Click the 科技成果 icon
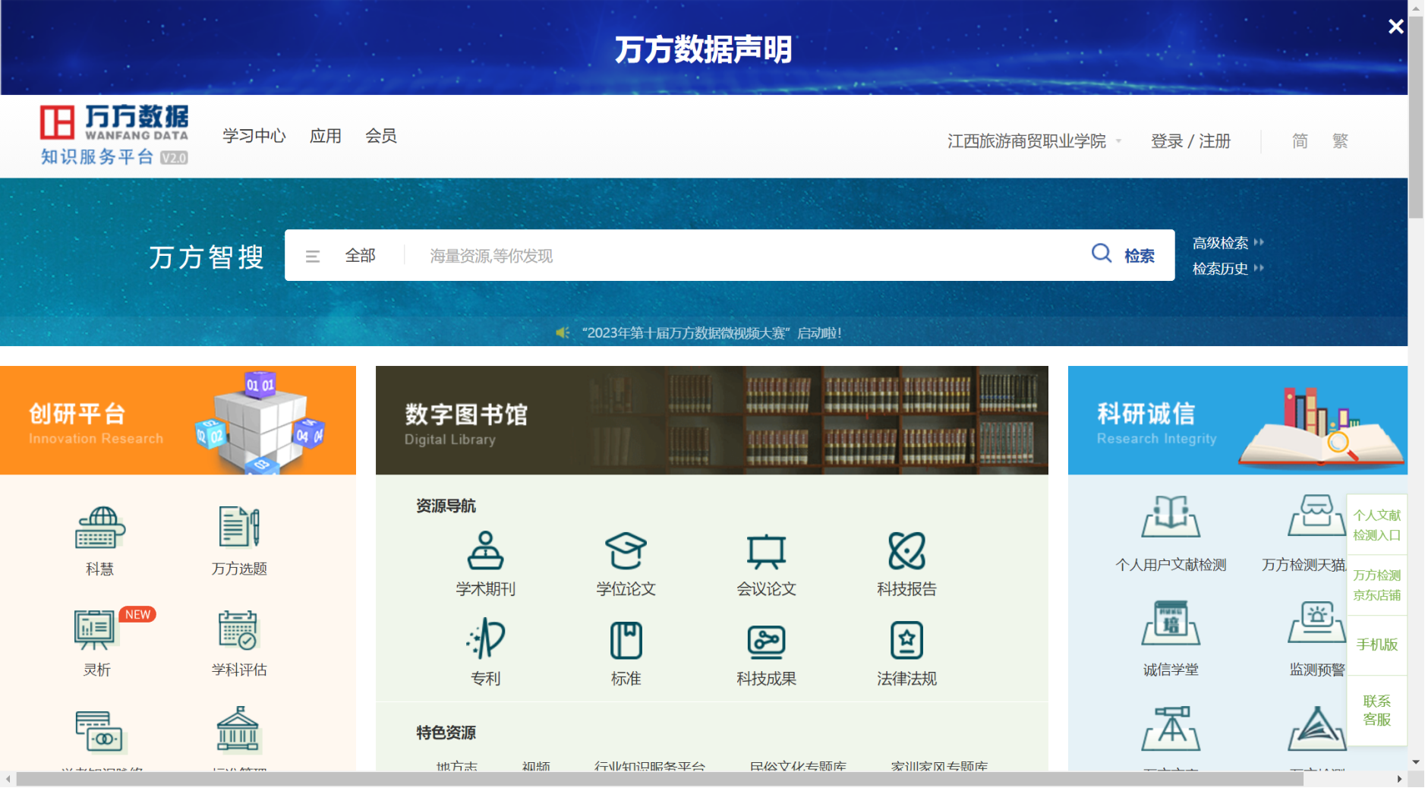The height and width of the screenshot is (788, 1425). point(766,641)
